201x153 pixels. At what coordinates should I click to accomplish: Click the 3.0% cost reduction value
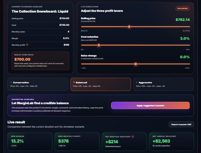coord(185,38)
